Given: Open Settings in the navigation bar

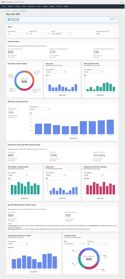Looking at the screenshot, I should coord(66,6).
